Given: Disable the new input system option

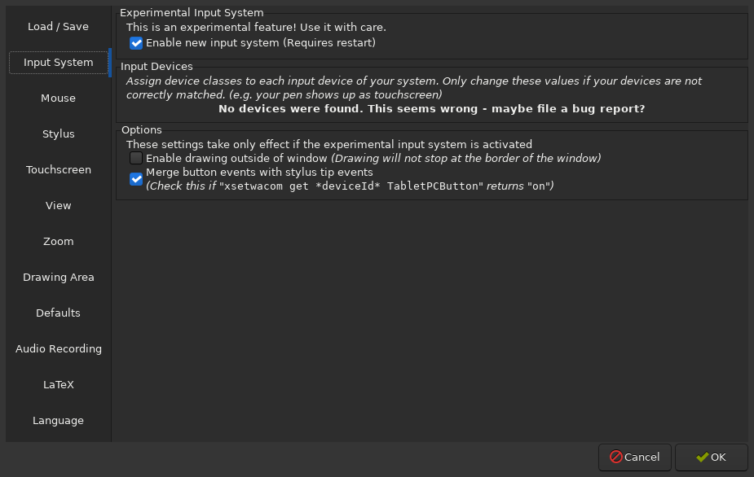Looking at the screenshot, I should (136, 43).
